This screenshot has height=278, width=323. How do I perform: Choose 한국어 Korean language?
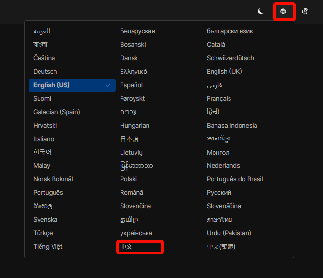pyautogui.click(x=42, y=152)
